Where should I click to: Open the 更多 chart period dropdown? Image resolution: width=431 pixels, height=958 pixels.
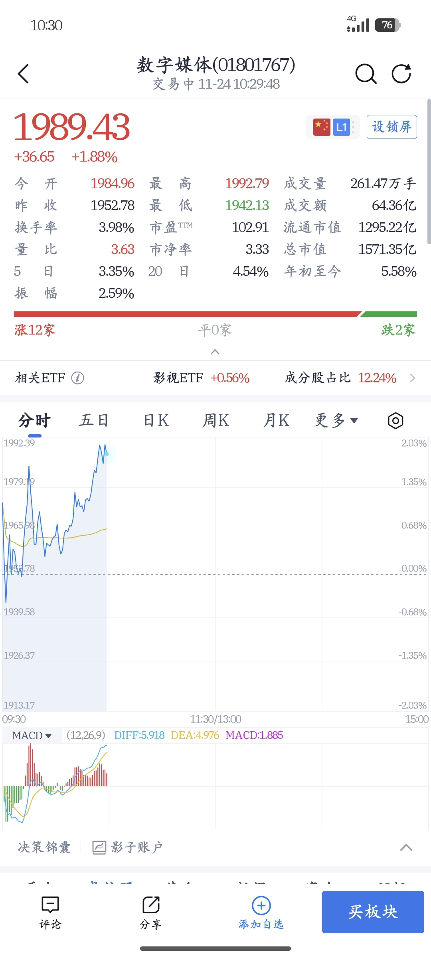pos(336,421)
